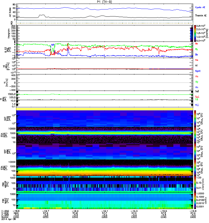Click the FBK magnetic field color bar
209x223 pixels.
click(x=195, y=200)
